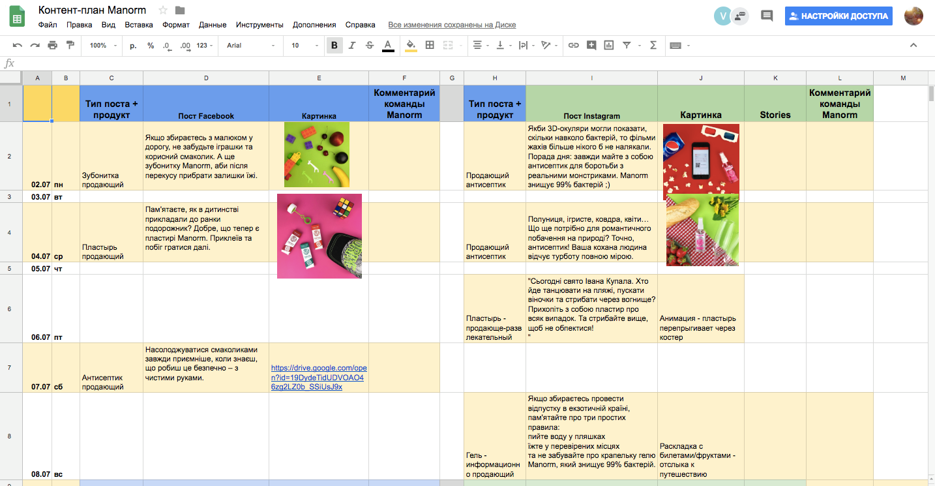Open more number formats 123 dropdown
The image size is (935, 486).
[205, 45]
